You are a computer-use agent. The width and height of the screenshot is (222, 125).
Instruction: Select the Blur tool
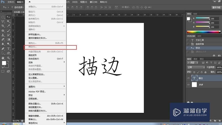click(x=3, y=44)
